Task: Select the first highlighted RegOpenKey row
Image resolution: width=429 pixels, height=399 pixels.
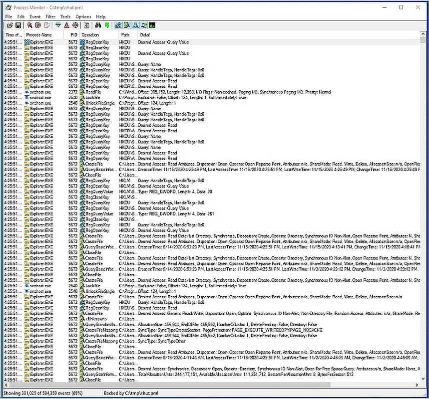Action: pos(212,42)
